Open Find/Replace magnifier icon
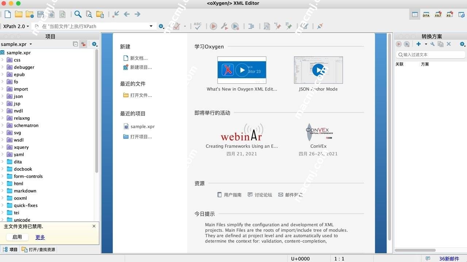The image size is (467, 262). tap(78, 14)
